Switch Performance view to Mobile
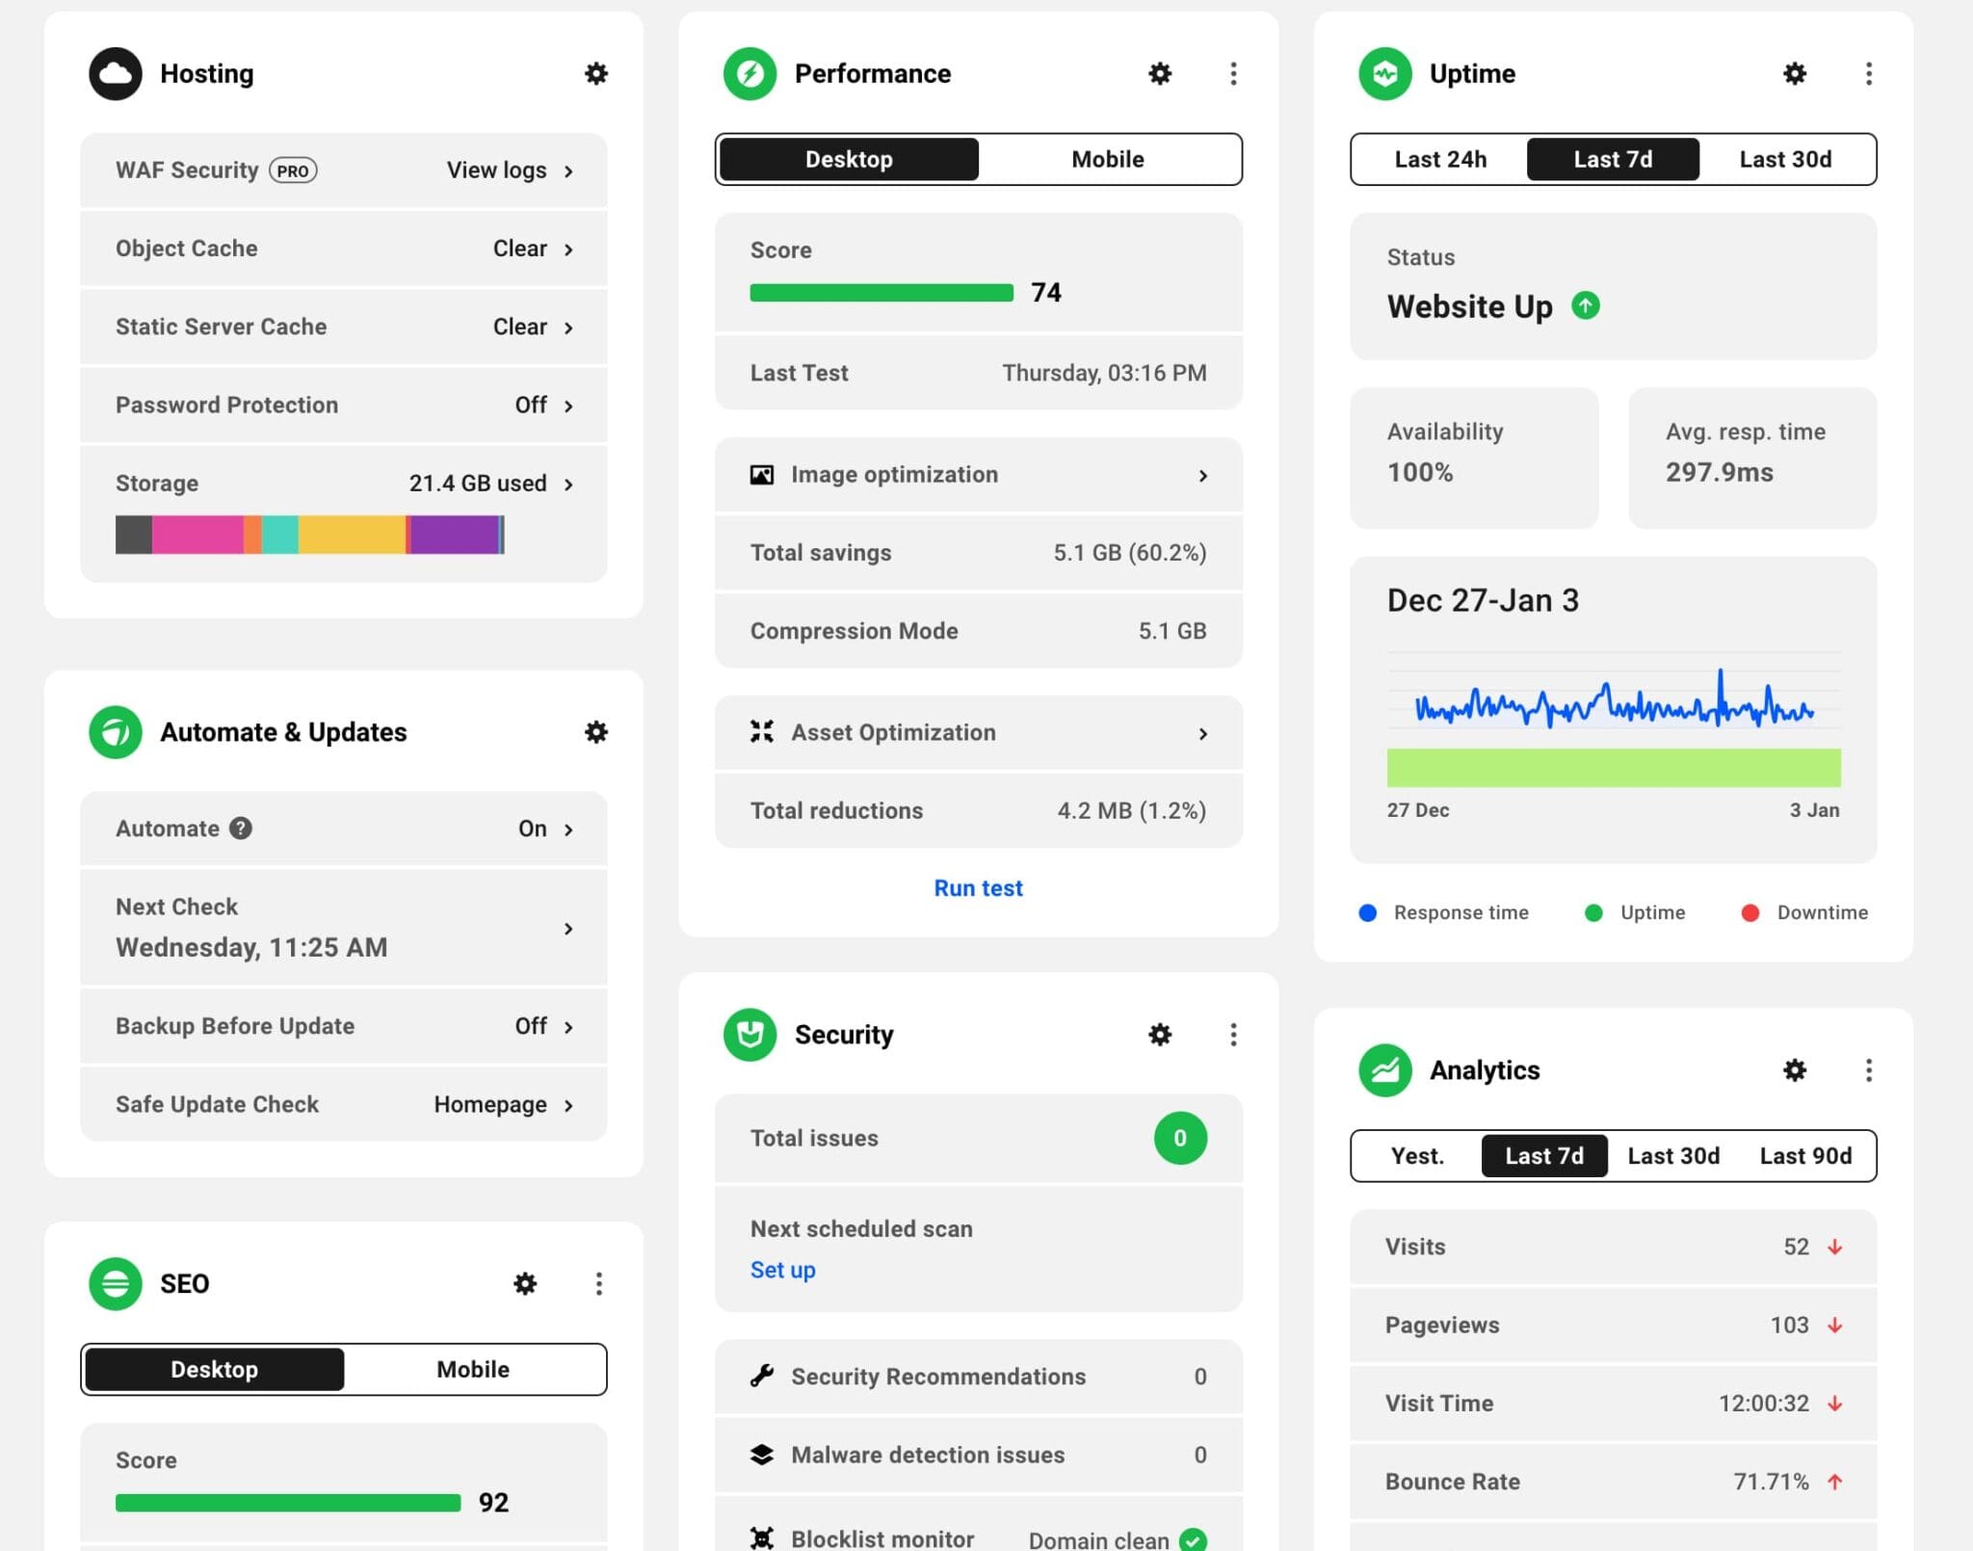The height and width of the screenshot is (1551, 1973). point(1108,159)
